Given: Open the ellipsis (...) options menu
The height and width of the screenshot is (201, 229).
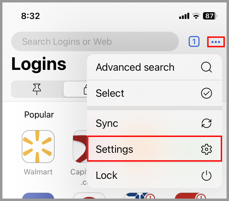Looking at the screenshot, I should pos(216,41).
